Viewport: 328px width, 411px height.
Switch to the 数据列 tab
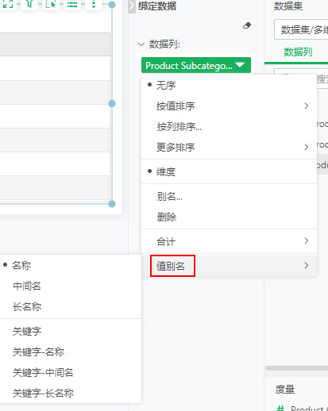click(298, 52)
